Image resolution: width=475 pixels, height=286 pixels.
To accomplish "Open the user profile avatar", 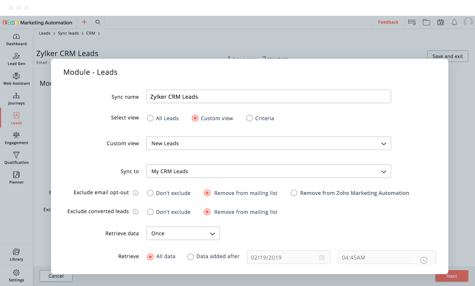I will tap(468, 22).
